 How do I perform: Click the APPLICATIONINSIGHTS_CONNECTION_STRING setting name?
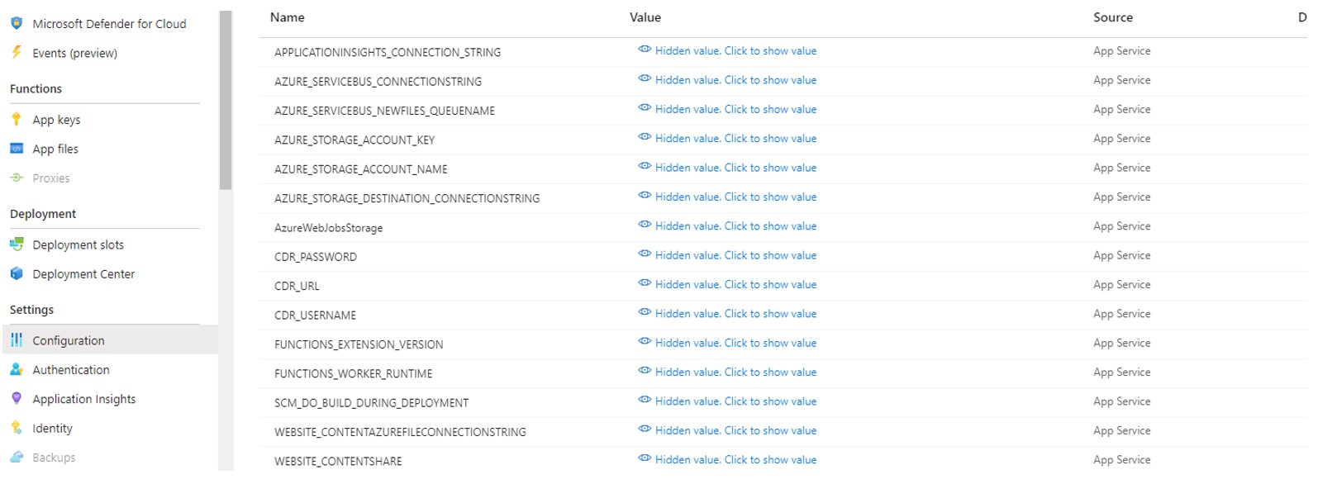(388, 52)
